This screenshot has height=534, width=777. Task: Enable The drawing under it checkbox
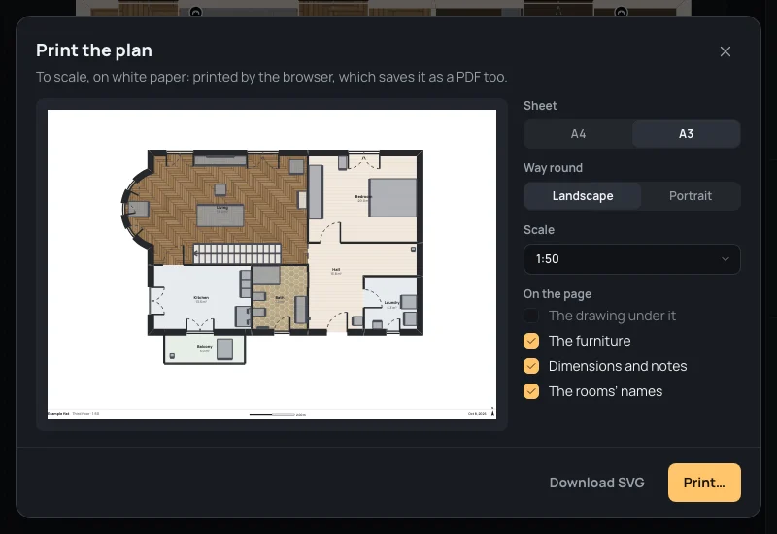coord(531,316)
